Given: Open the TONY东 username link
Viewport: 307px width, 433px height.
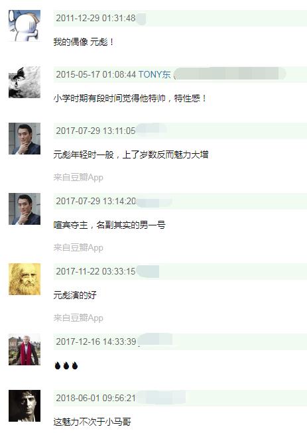Looking at the screenshot, I should point(154,74).
